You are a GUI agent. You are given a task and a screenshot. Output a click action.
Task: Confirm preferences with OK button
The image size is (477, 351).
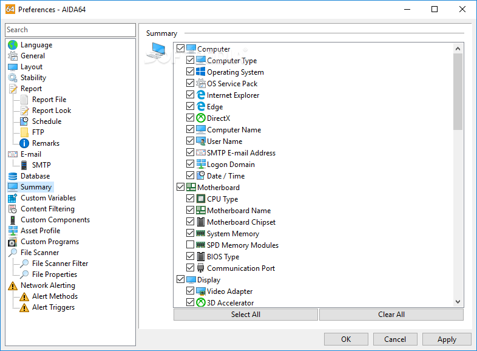coord(346,339)
